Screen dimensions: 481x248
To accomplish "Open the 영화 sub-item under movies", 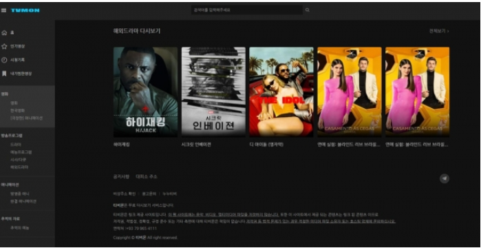I will 14,103.
